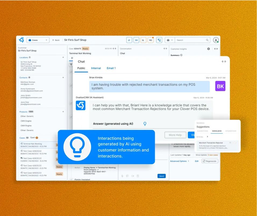Switch to the Integrations tab in Solutions
257x216 pixels.
point(231,131)
